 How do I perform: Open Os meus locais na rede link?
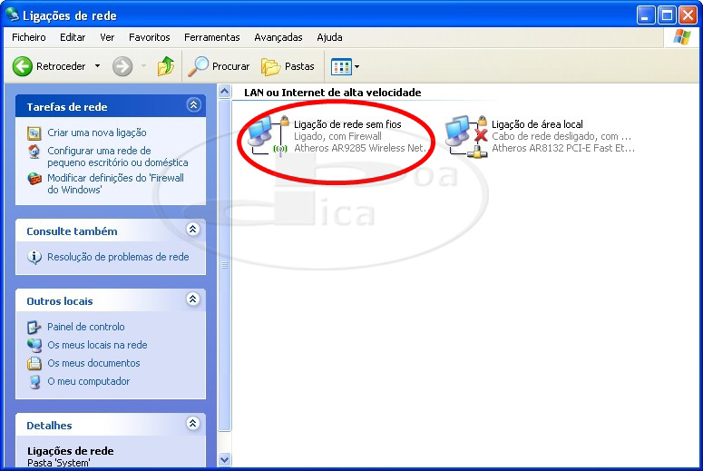point(97,345)
